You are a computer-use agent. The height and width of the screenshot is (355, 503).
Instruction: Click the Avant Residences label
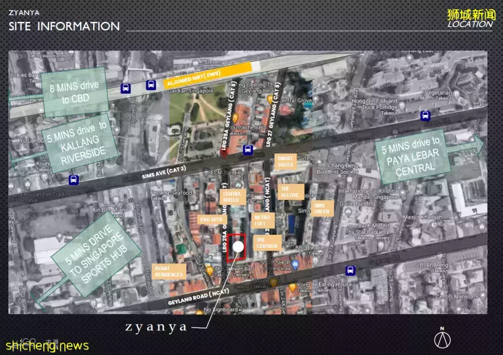point(170,272)
